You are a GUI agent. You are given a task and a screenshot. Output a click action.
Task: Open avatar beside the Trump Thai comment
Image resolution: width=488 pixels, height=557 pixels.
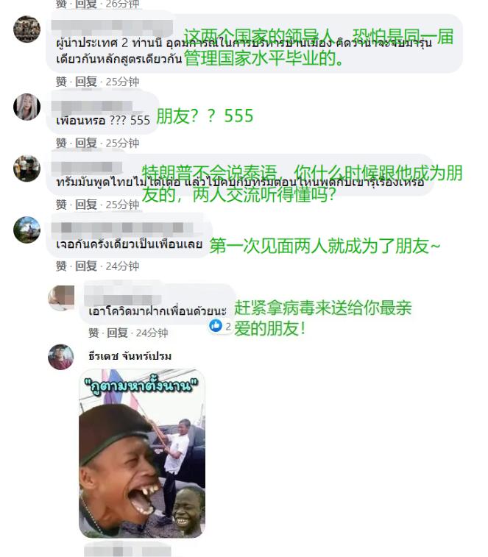[26, 168]
